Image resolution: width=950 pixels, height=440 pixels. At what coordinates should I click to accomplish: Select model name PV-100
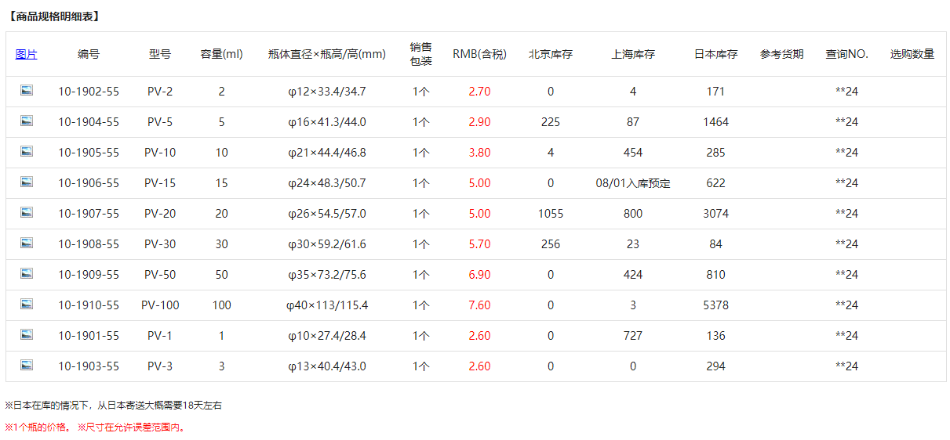[160, 305]
